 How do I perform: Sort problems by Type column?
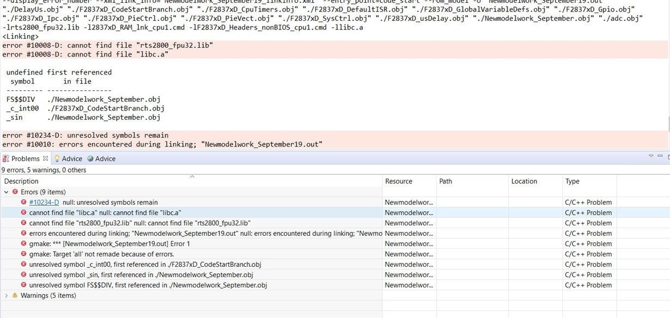click(x=589, y=181)
